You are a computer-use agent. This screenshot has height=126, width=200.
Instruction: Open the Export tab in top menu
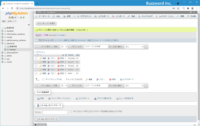pyautogui.click(x=102, y=16)
